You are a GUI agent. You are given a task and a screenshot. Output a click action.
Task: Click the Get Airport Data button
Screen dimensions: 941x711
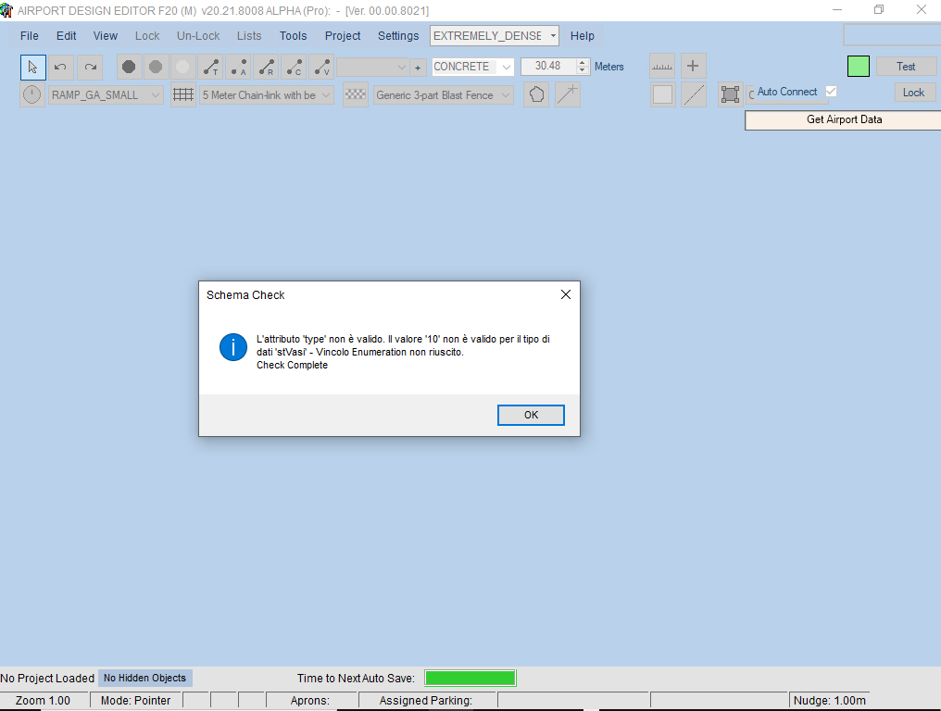pos(844,119)
